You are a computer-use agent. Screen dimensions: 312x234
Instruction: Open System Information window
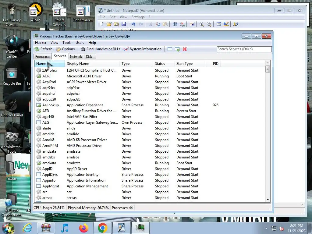pyautogui.click(x=143, y=49)
